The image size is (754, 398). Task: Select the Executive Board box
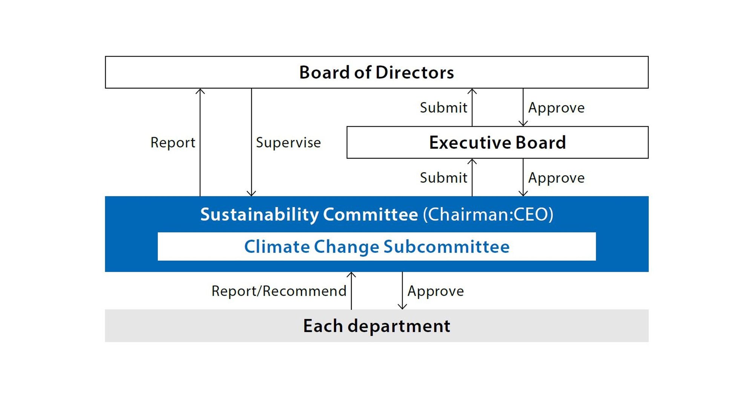[497, 142]
